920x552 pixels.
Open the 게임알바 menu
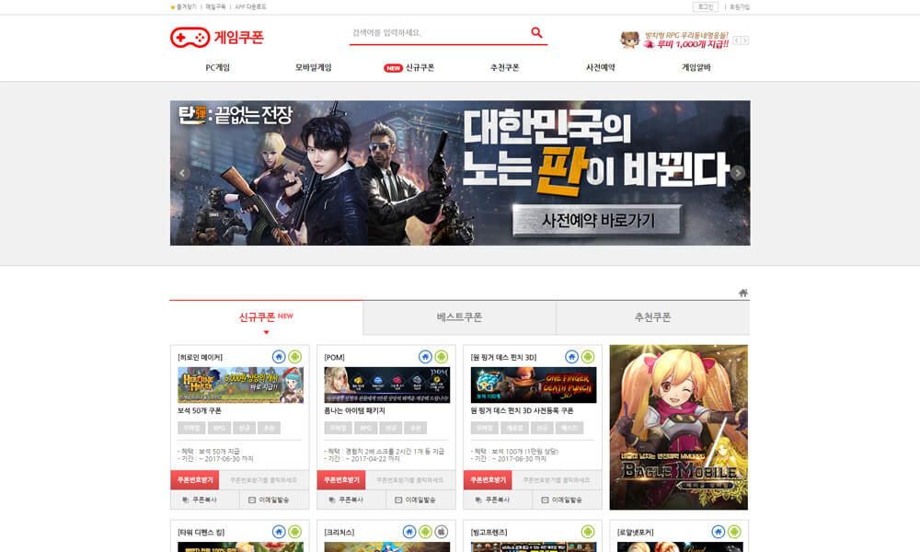(696, 67)
